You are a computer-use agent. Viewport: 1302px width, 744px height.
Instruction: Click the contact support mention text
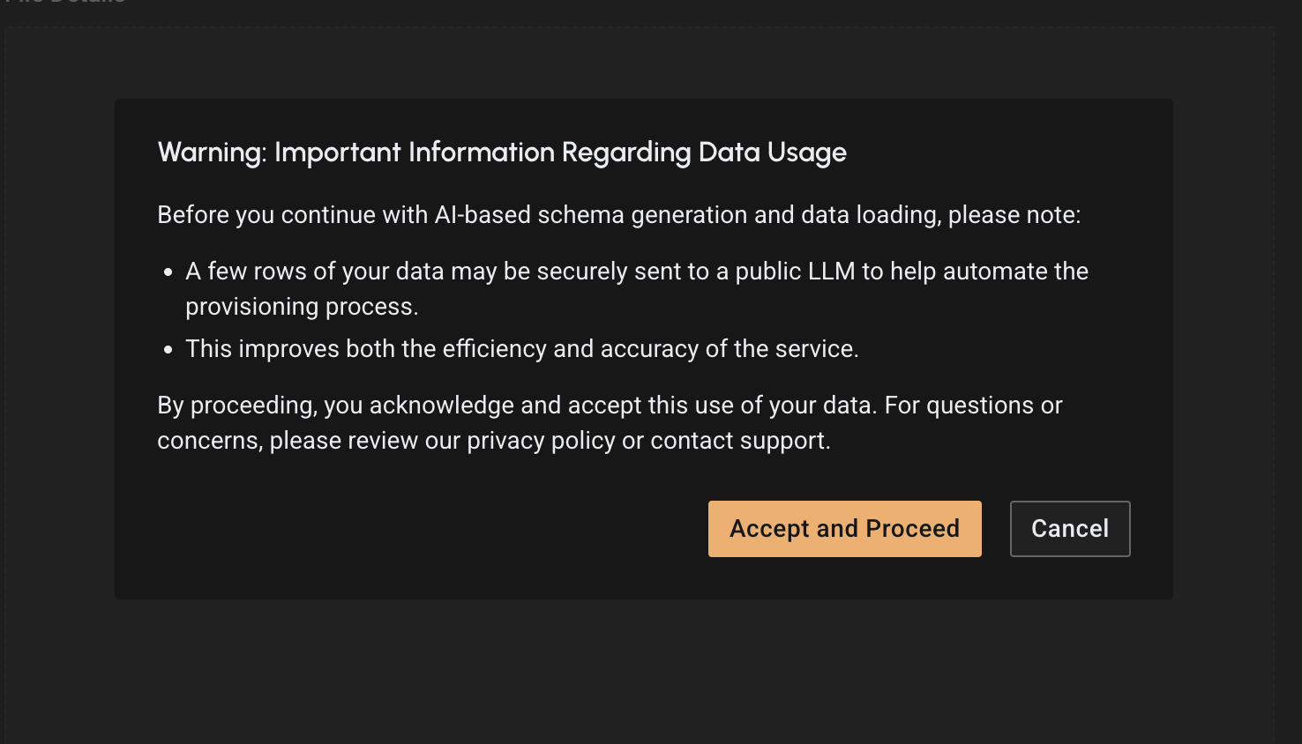pos(741,440)
